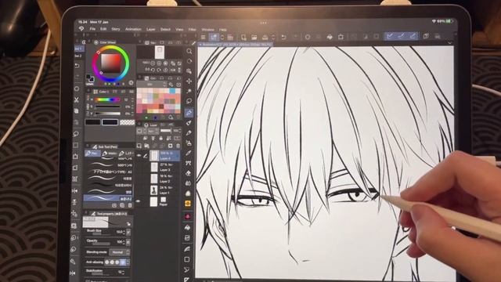Select the transparent color swatch
This screenshot has height=282, width=501.
point(127,122)
